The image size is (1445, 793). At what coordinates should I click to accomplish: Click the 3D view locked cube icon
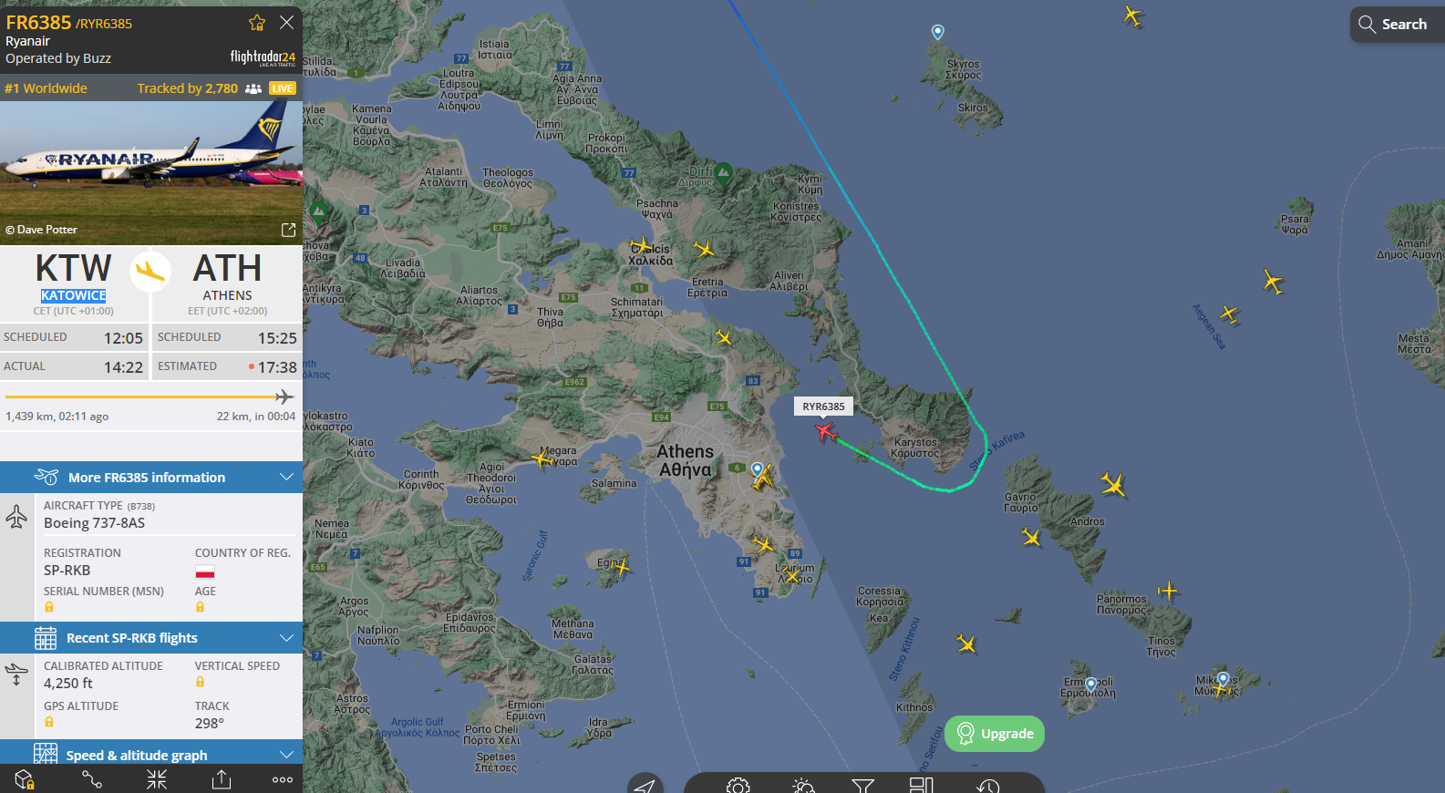tap(25, 779)
